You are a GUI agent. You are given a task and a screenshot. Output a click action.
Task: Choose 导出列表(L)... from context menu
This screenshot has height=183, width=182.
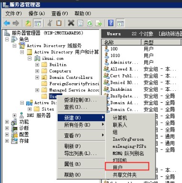click(x=81, y=153)
